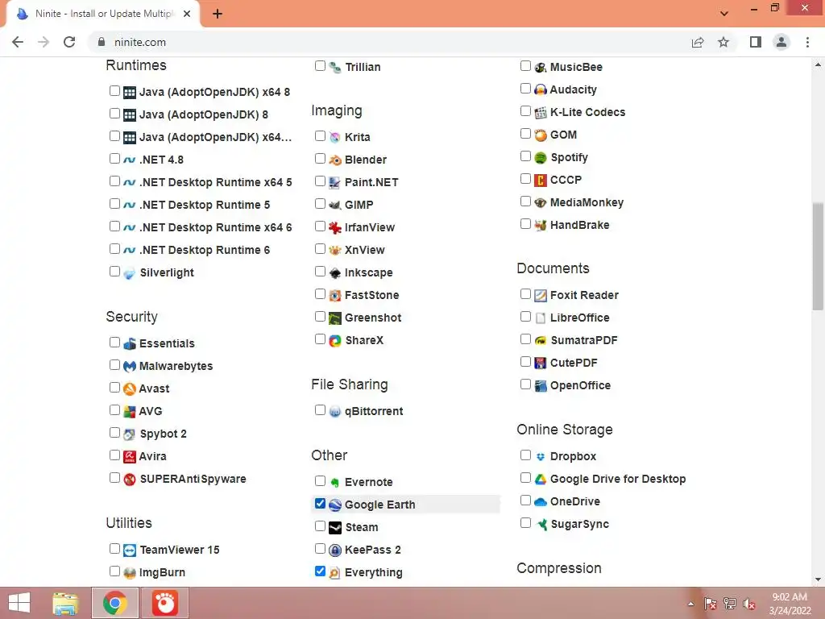This screenshot has width=825, height=619.
Task: Open File Explorer from the taskbar
Action: (65, 603)
